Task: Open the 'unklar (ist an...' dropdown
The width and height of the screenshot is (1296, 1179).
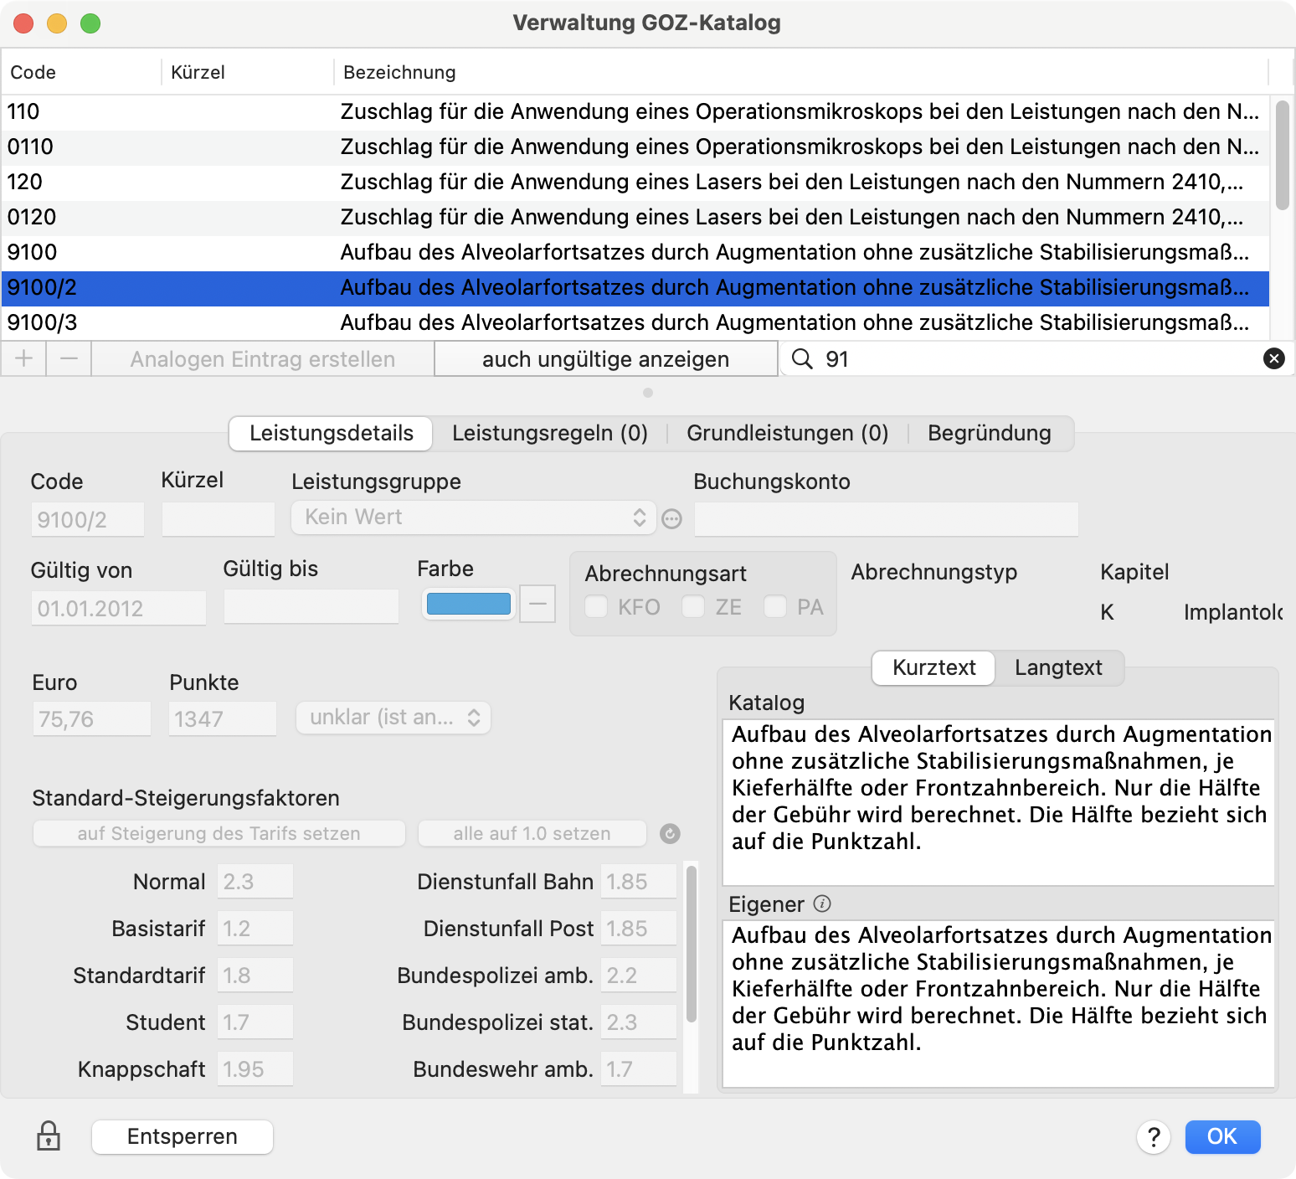Action: point(393,718)
